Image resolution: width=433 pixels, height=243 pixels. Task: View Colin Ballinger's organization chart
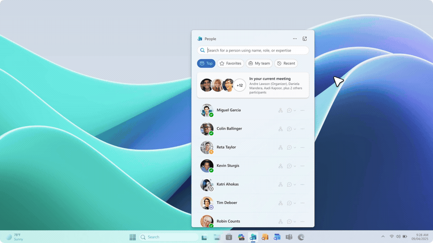pos(280,129)
